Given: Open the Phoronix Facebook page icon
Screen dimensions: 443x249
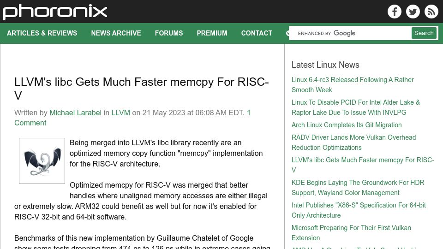Looking at the screenshot, I should click(x=395, y=12).
